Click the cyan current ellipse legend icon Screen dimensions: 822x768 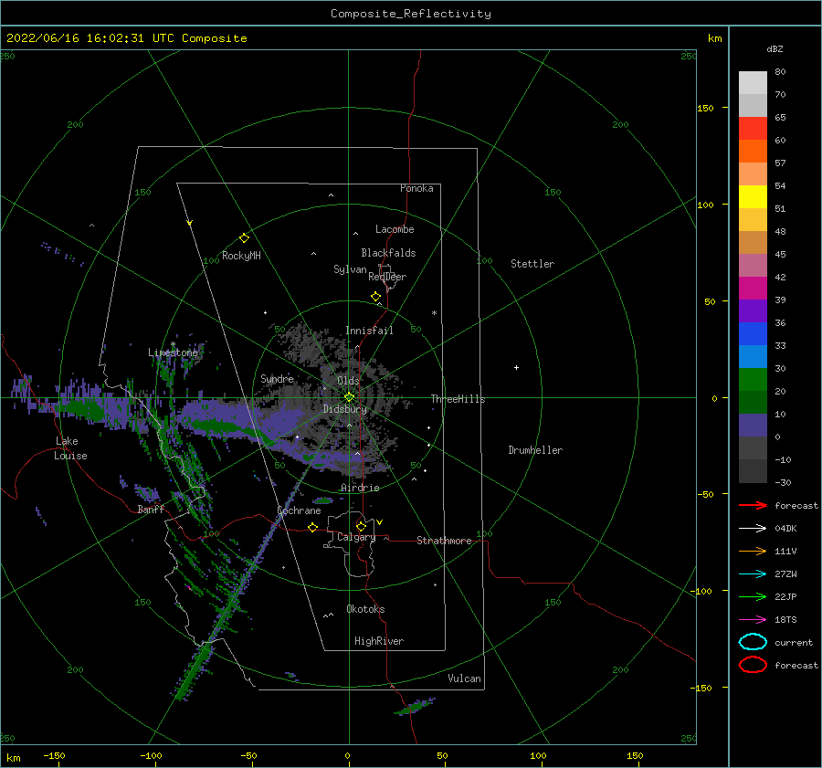[753, 642]
